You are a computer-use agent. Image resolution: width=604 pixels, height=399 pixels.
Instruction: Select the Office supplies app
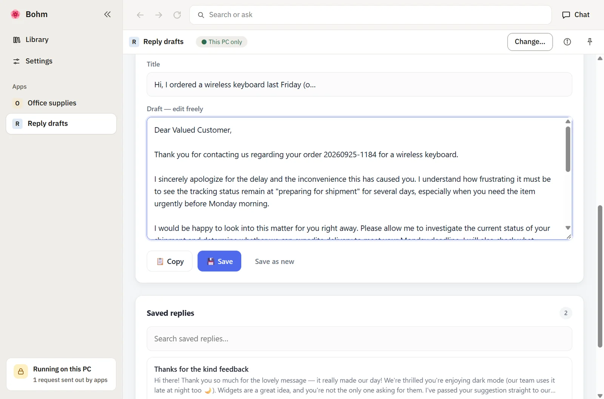pos(61,103)
